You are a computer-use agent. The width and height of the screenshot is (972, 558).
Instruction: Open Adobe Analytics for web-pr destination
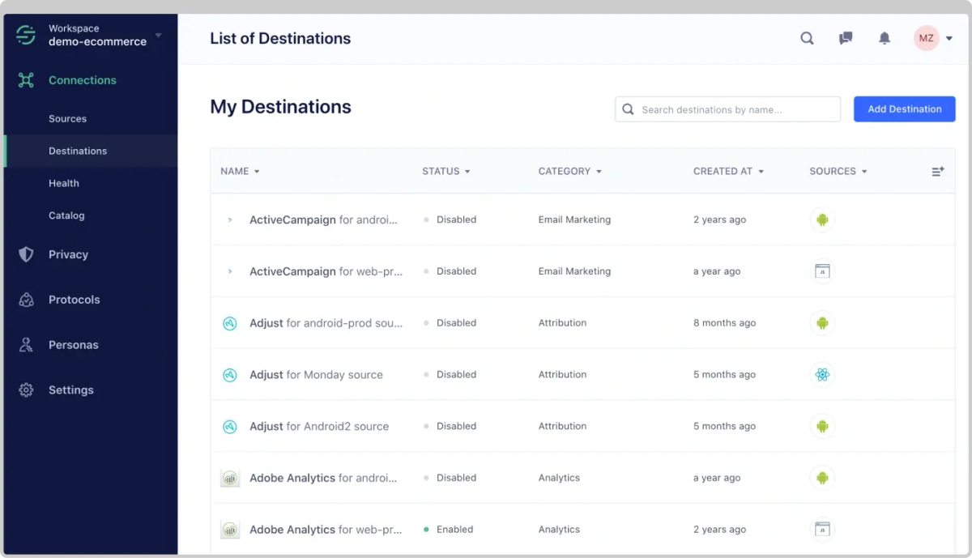tap(326, 530)
